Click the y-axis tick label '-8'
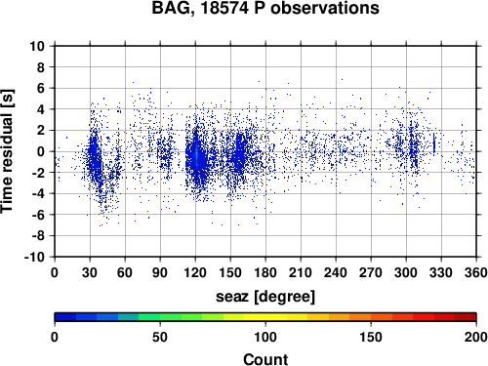This screenshot has width=488, height=366. pyautogui.click(x=38, y=236)
